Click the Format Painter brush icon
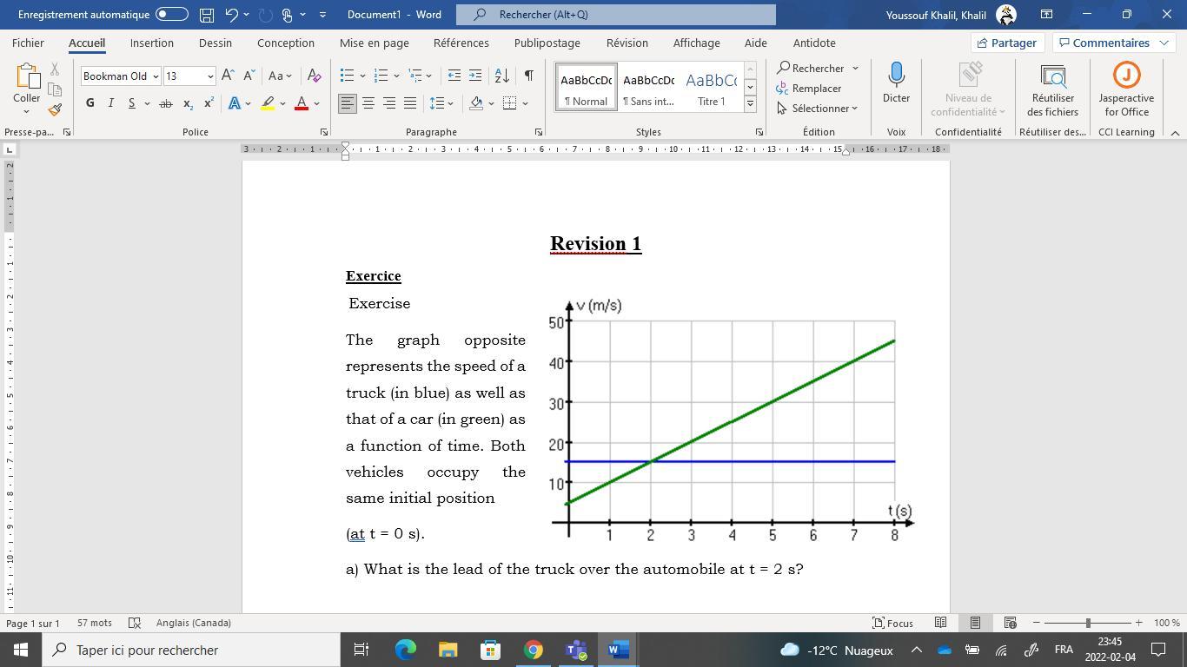Screen dimensions: 1187x667 tap(55, 109)
